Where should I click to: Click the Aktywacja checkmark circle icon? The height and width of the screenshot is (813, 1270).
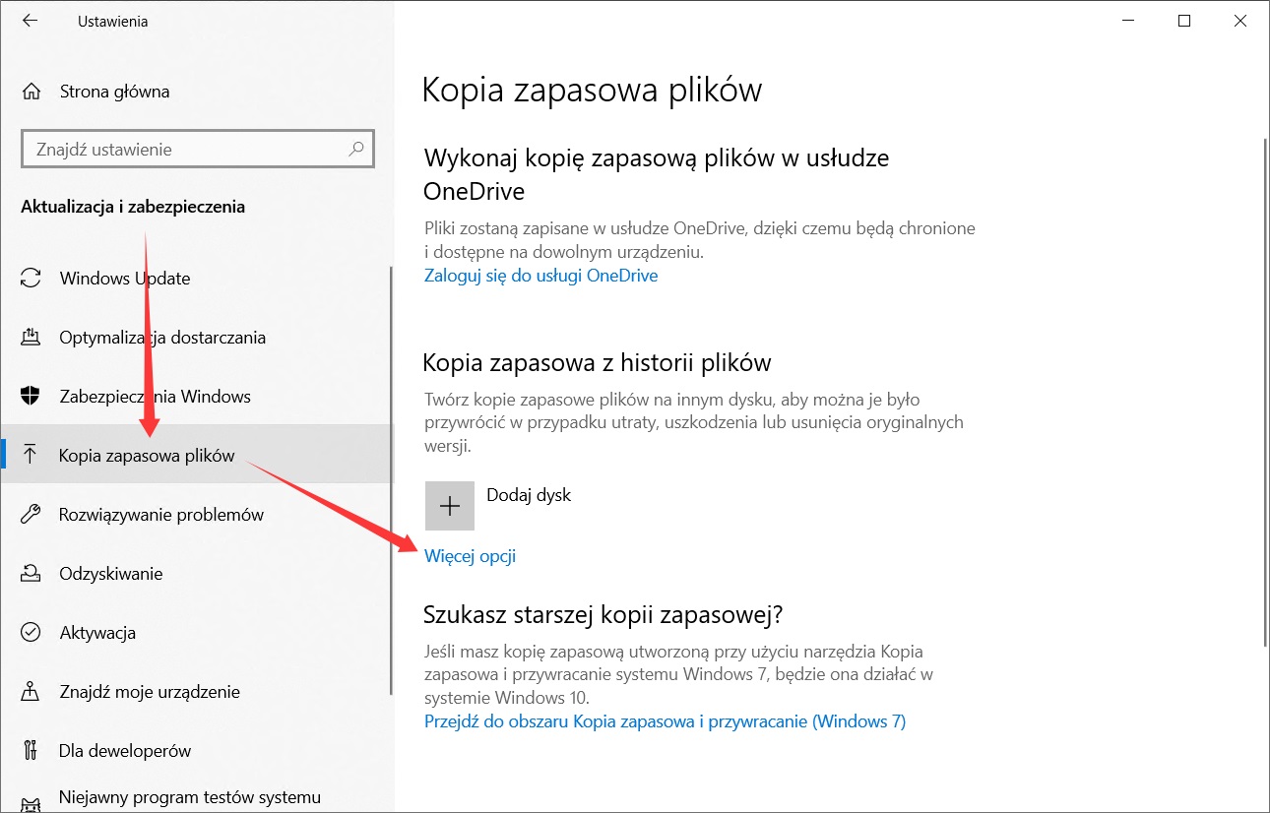31,633
